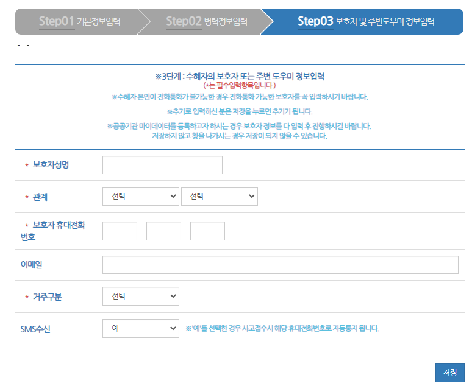This screenshot has height=386, width=472.
Task: Click the 3단계 heading text
Action: (x=240, y=76)
